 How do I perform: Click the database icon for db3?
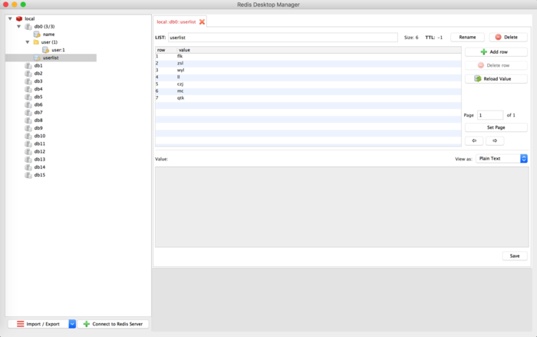[x=28, y=81]
